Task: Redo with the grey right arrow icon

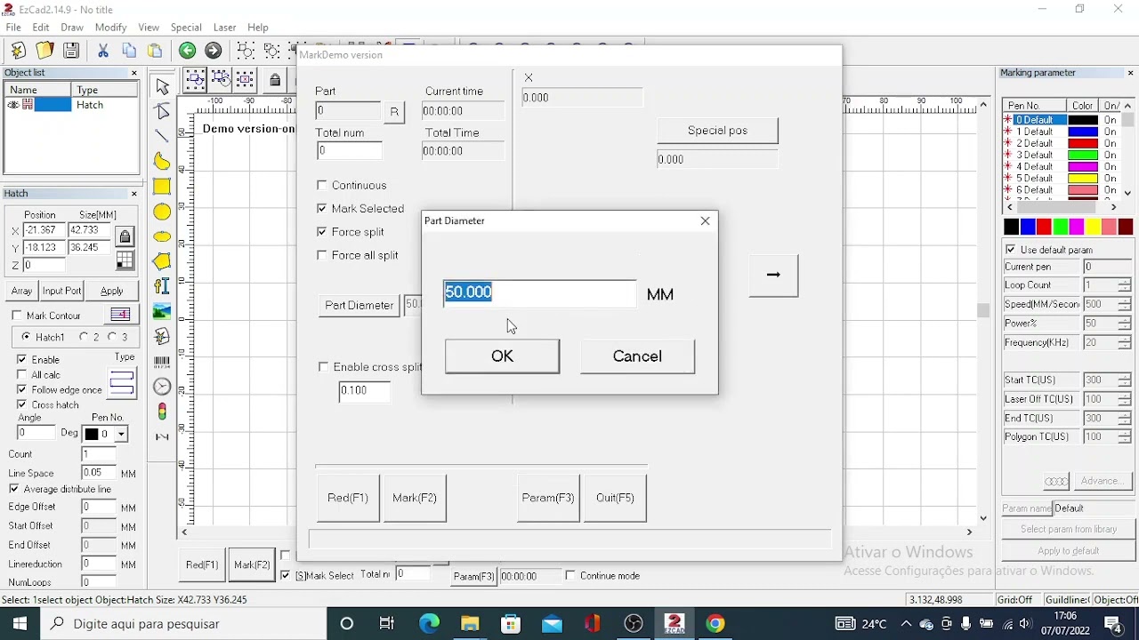Action: (x=214, y=51)
